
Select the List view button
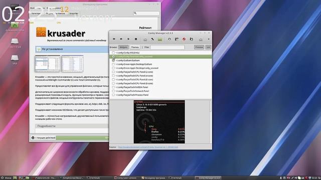click(208, 47)
